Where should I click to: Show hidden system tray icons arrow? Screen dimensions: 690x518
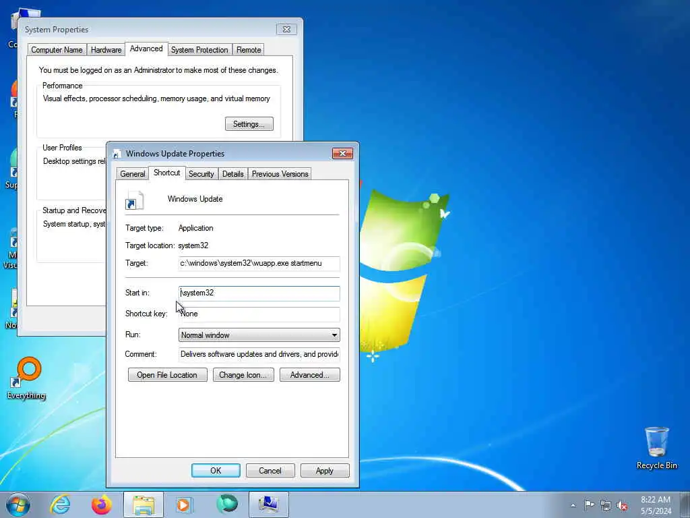point(573,505)
